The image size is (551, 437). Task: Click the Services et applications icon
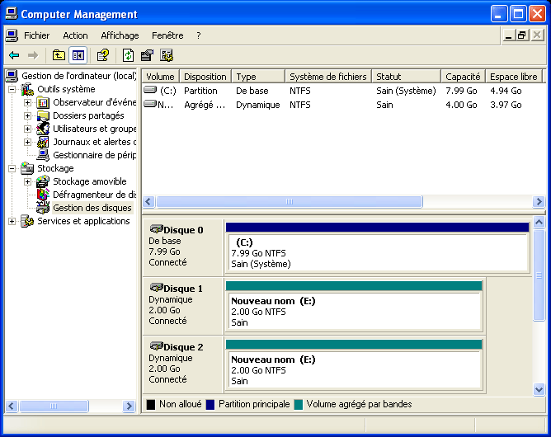(27, 221)
